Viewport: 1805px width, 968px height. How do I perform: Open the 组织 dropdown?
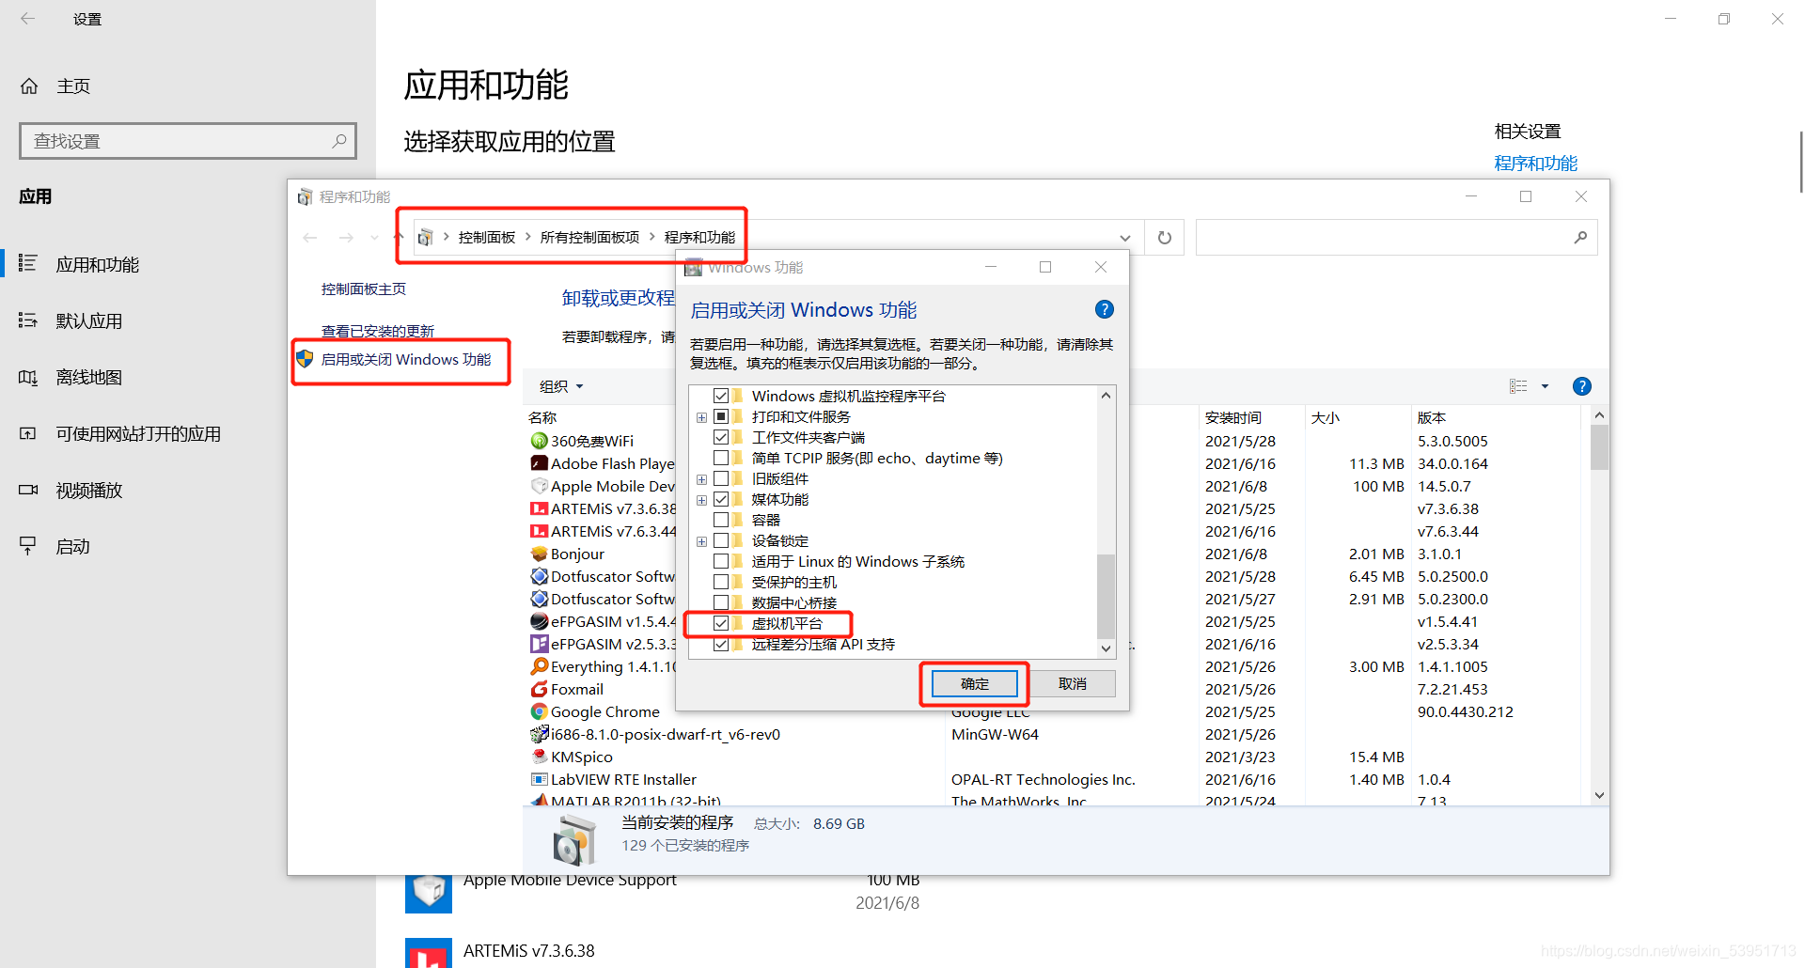pos(561,386)
